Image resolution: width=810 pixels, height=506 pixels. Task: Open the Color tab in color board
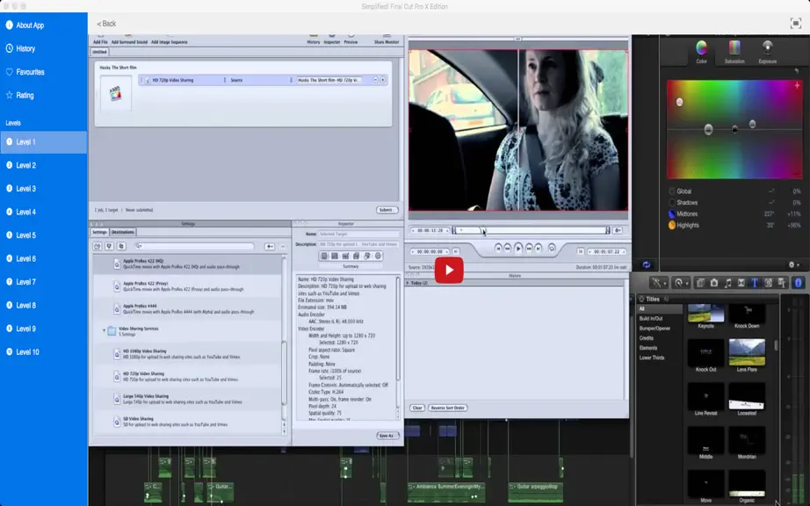701,52
